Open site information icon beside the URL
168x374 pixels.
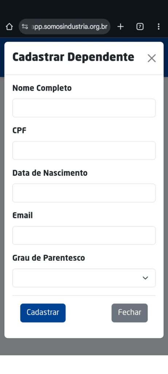[25, 27]
